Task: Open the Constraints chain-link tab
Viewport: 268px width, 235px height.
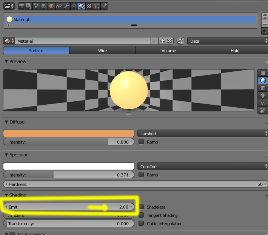Action: pyautogui.click(x=59, y=6)
